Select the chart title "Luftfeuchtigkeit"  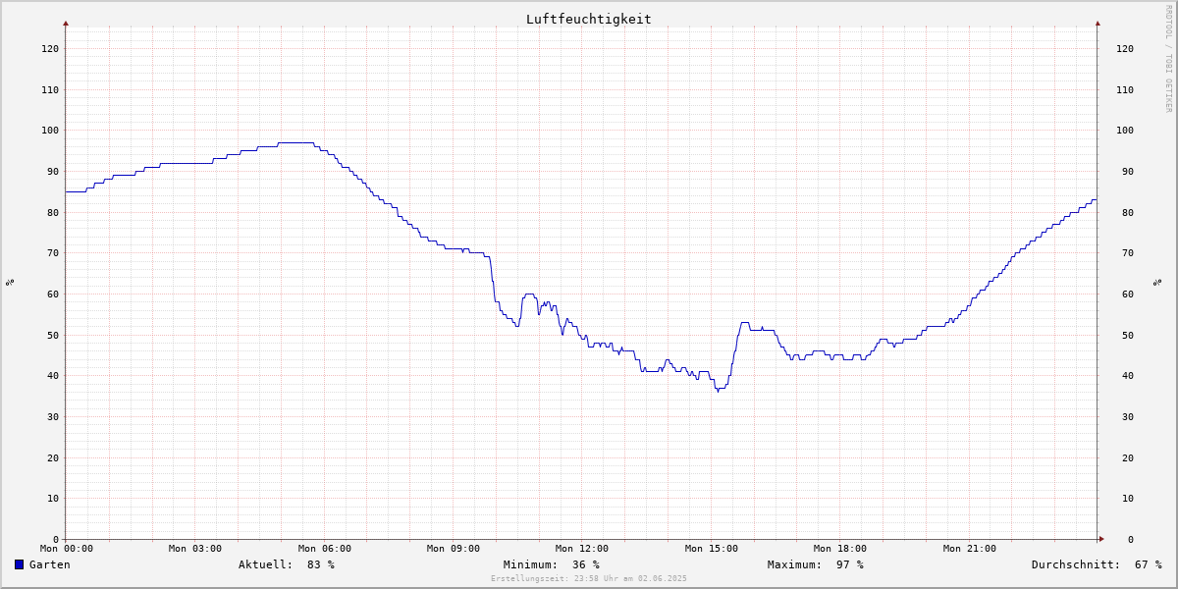(x=589, y=19)
